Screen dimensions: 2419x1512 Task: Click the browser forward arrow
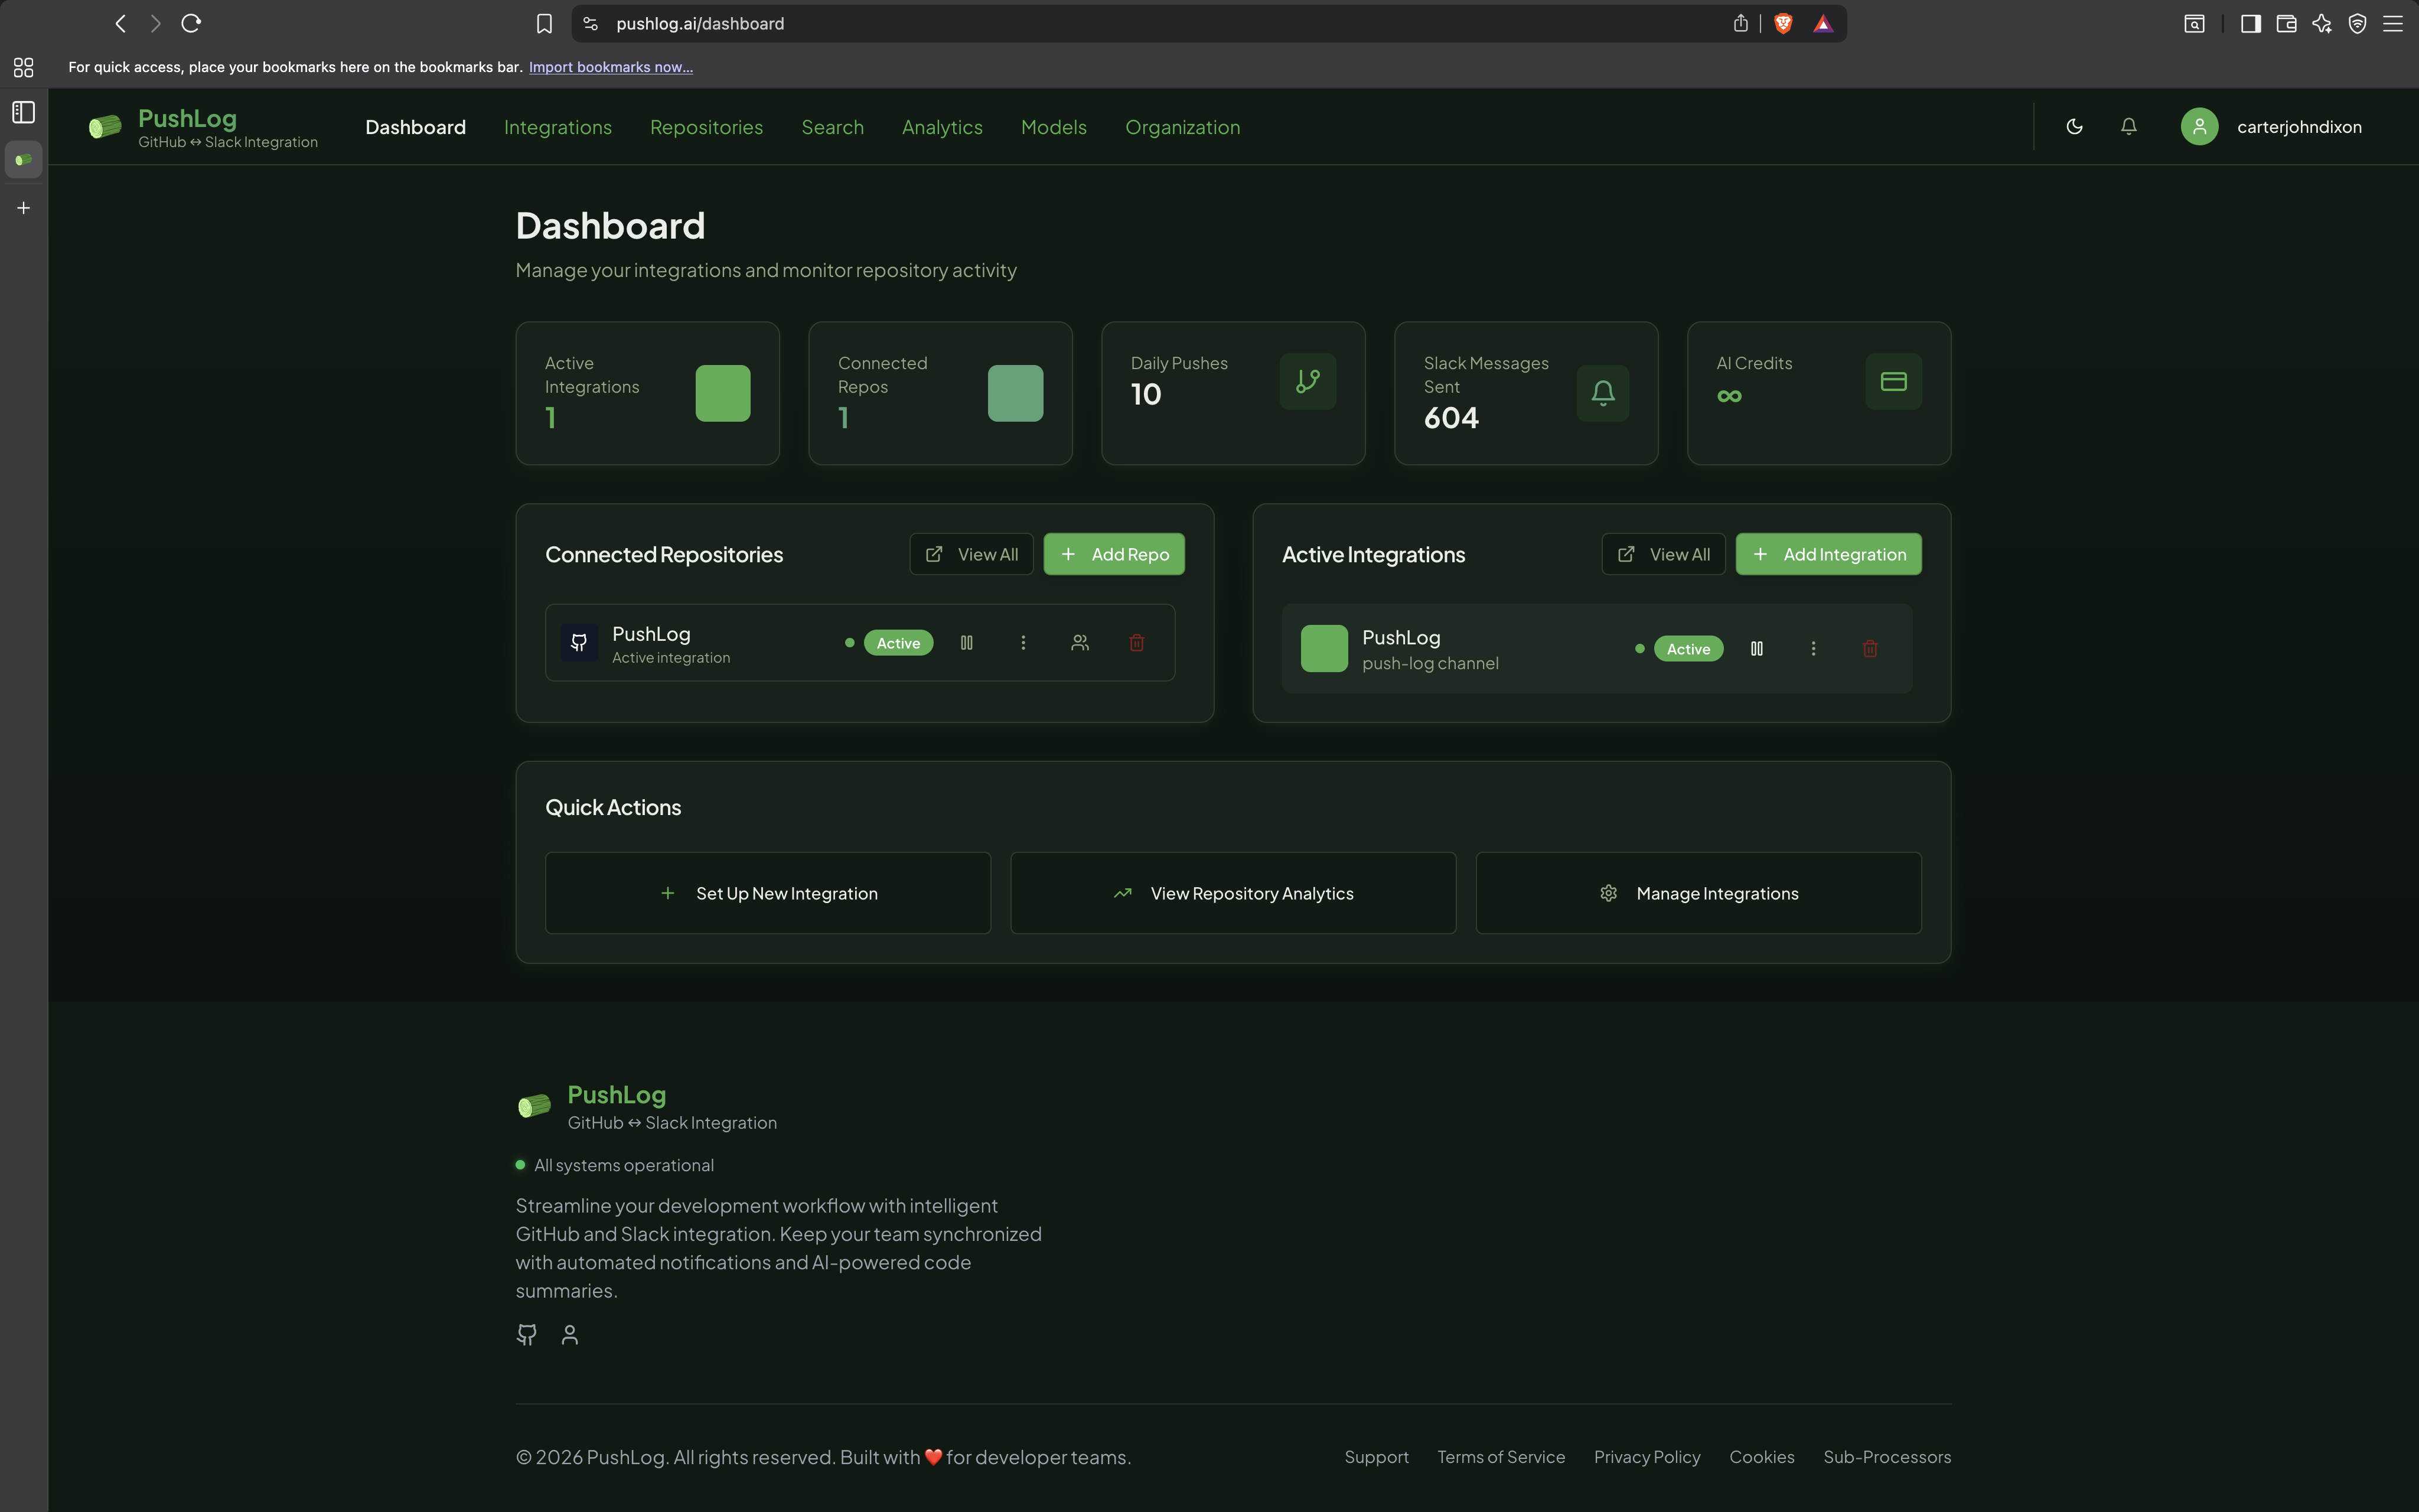pyautogui.click(x=155, y=23)
